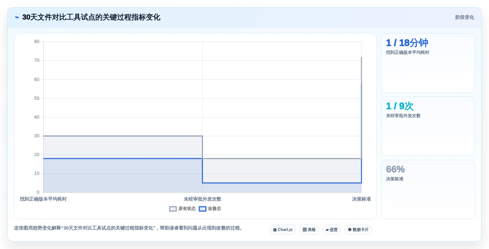
Task: Open the 1 / 18分钟 metric card
Action: (428, 63)
